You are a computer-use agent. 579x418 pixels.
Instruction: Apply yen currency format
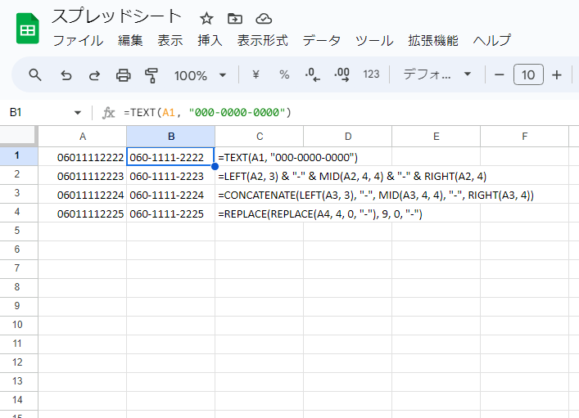point(256,75)
